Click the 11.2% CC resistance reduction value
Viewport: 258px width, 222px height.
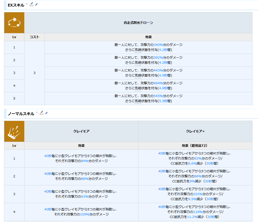[192, 217]
